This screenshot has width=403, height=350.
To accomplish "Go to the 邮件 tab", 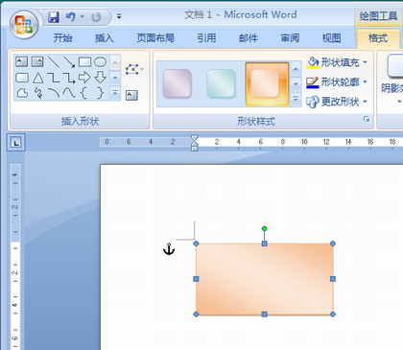I will [x=249, y=38].
